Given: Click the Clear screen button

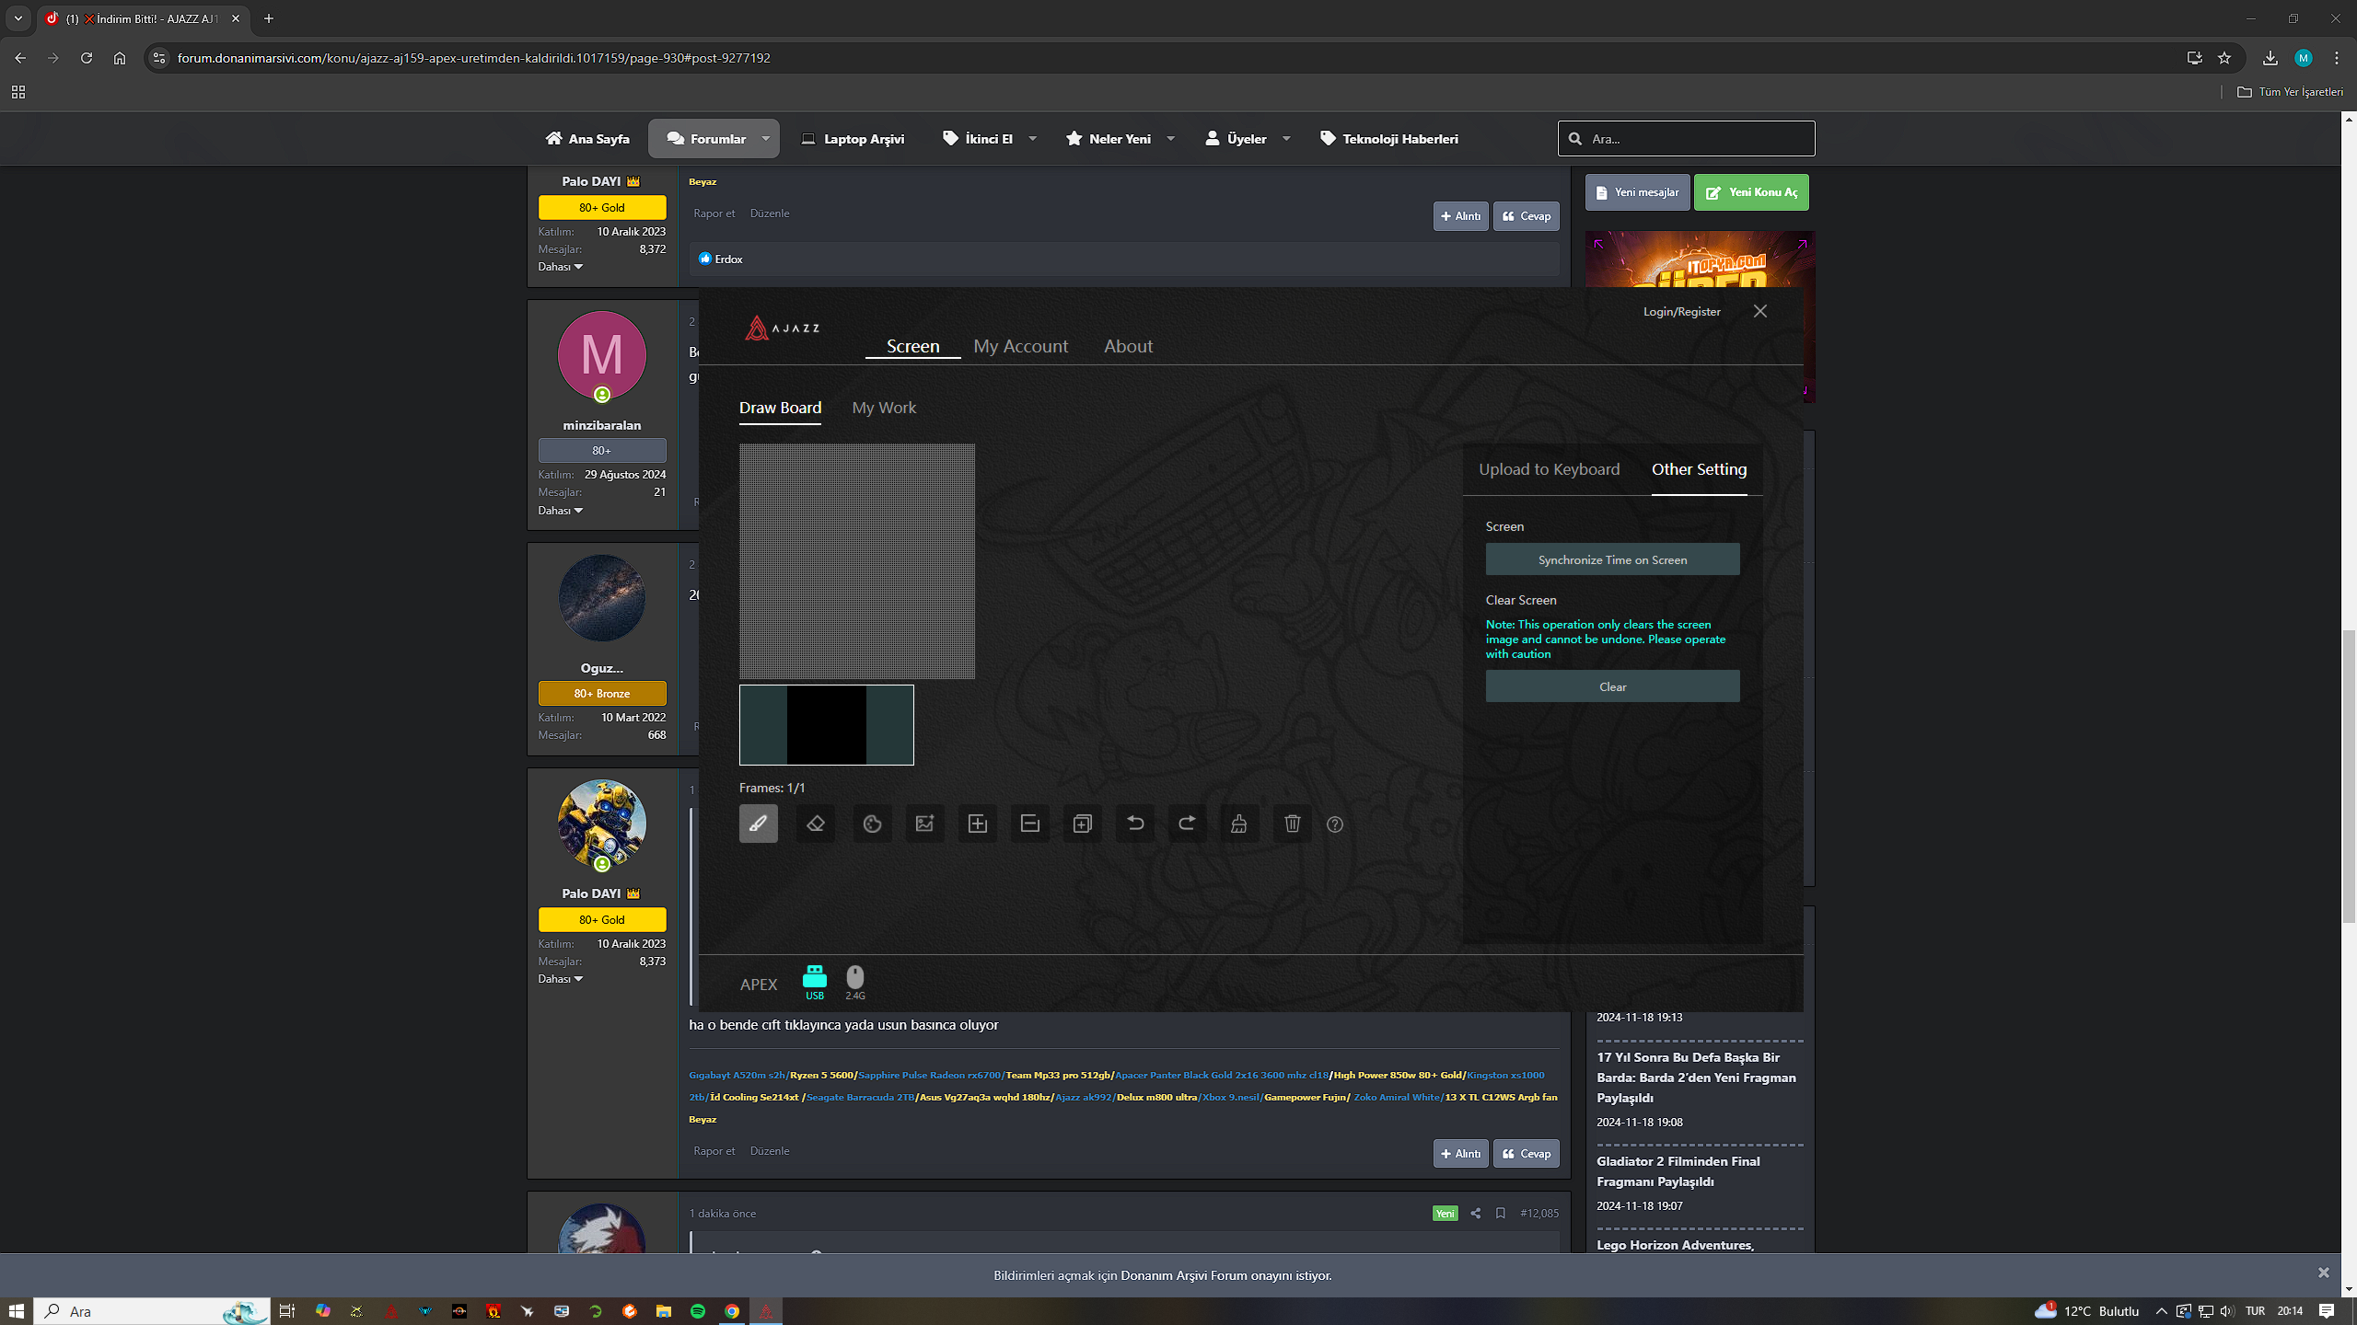Looking at the screenshot, I should point(1611,686).
